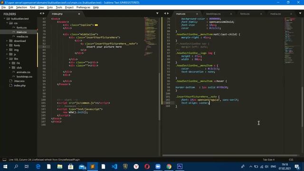Close the fonts.css tab

[x=261, y=14]
